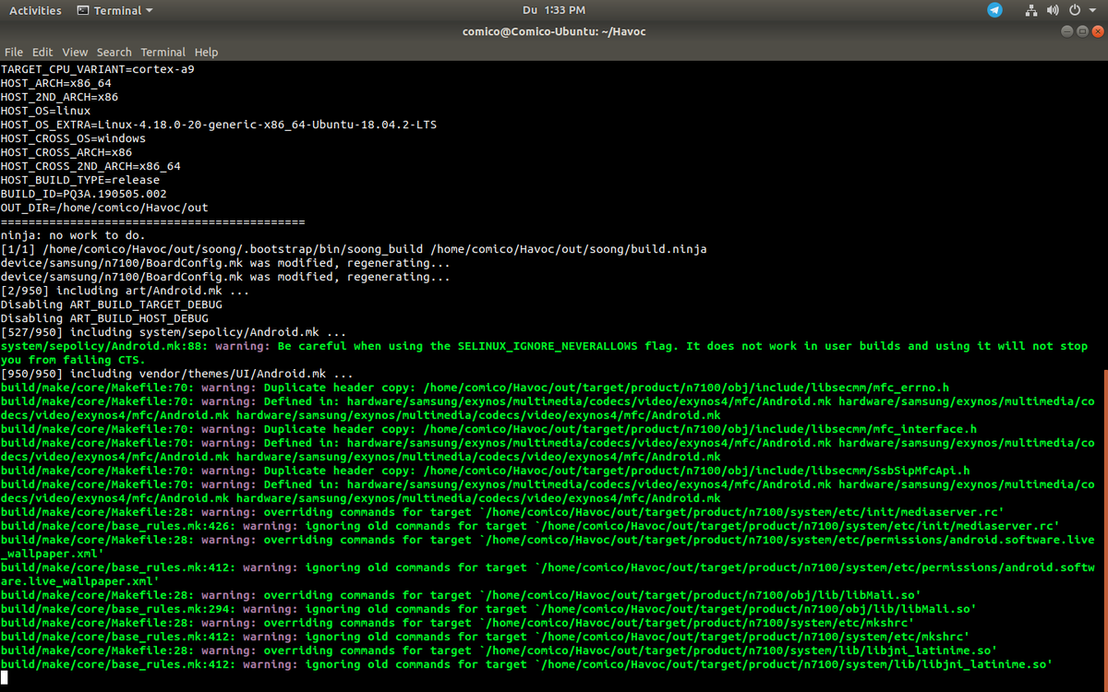The height and width of the screenshot is (692, 1108).
Task: Click the line HOST_2ND_ARCH=x86
Action: (59, 97)
